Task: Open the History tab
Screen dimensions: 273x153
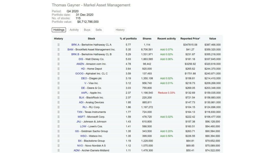Action: click(120, 30)
